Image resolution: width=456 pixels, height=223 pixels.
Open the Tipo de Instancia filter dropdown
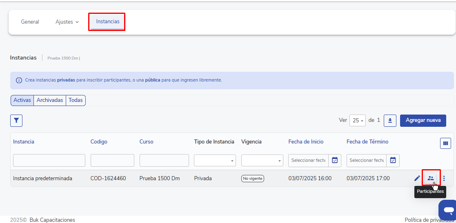(215, 161)
